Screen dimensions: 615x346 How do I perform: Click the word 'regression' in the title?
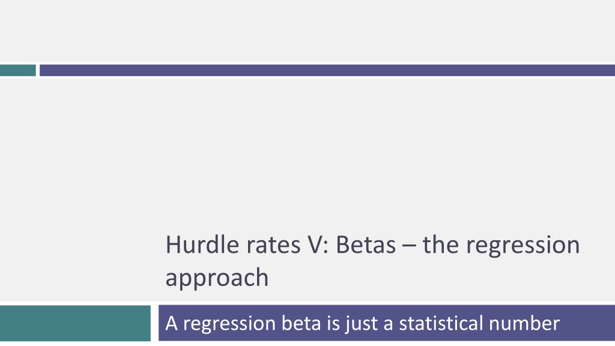[523, 246]
